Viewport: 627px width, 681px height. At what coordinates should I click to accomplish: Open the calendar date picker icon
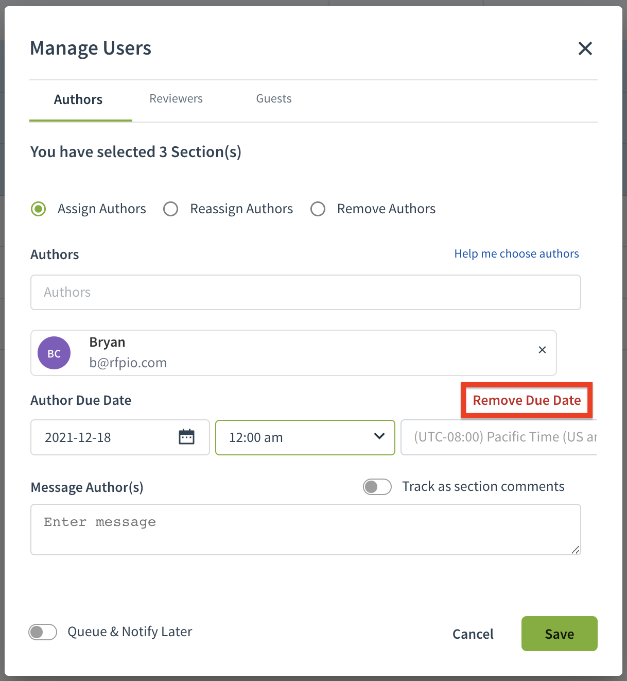(x=186, y=437)
